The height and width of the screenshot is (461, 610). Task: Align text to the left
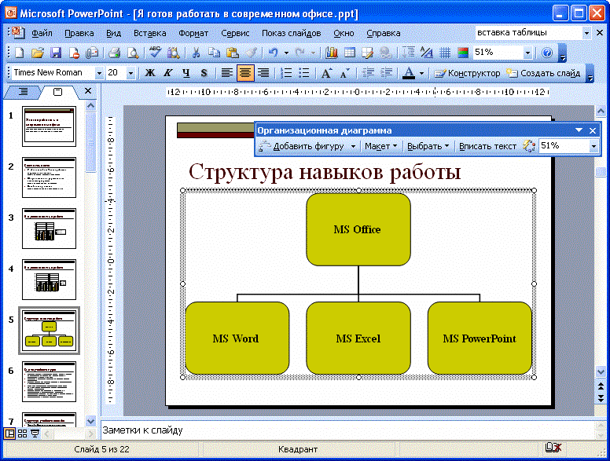click(x=227, y=73)
